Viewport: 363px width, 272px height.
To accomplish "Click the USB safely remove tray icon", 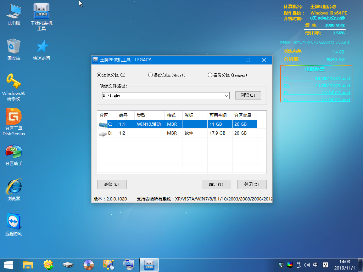I will click(298, 265).
